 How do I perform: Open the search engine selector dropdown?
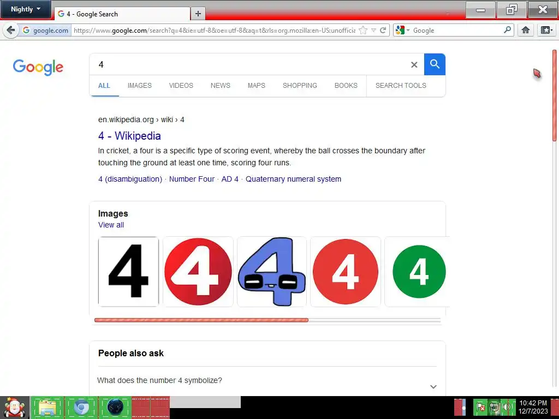(402, 31)
